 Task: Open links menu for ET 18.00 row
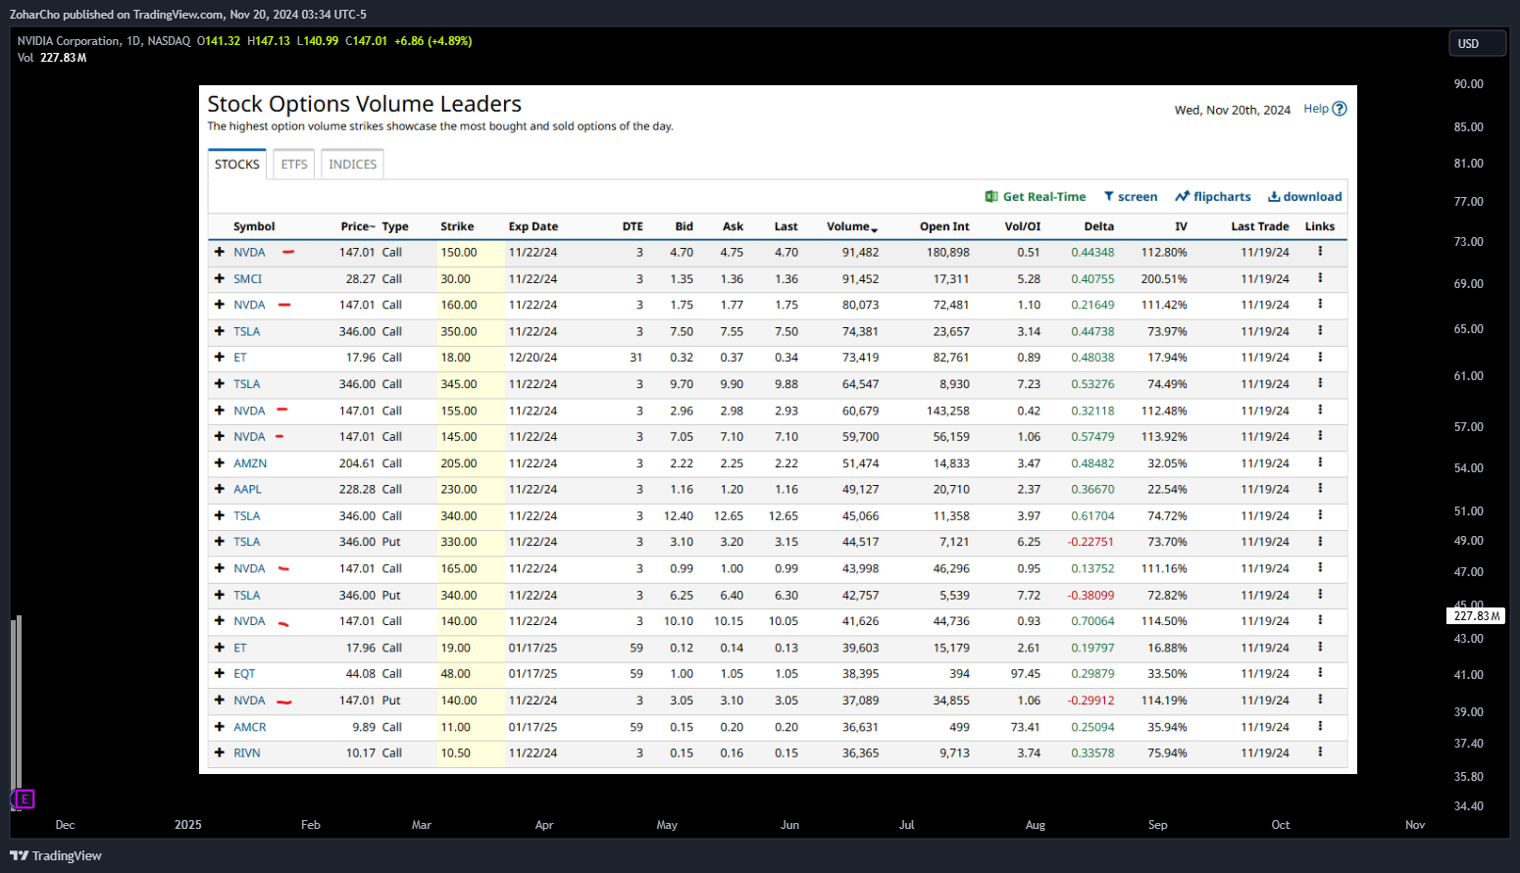click(x=1320, y=357)
